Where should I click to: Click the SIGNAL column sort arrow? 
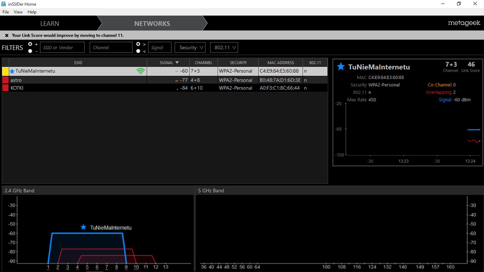pyautogui.click(x=177, y=63)
